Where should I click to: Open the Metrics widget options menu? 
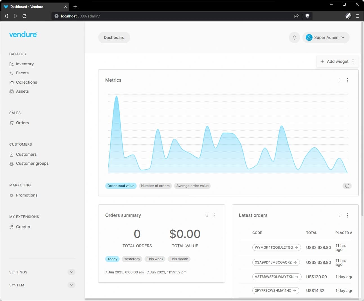coord(348,80)
